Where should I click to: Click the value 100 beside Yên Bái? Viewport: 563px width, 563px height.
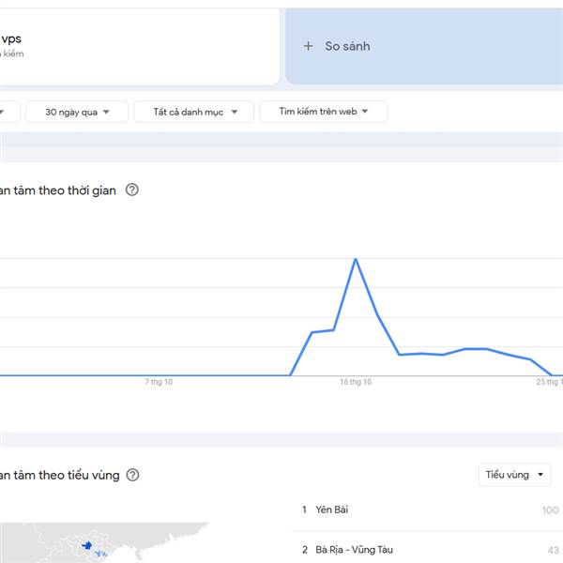550,510
